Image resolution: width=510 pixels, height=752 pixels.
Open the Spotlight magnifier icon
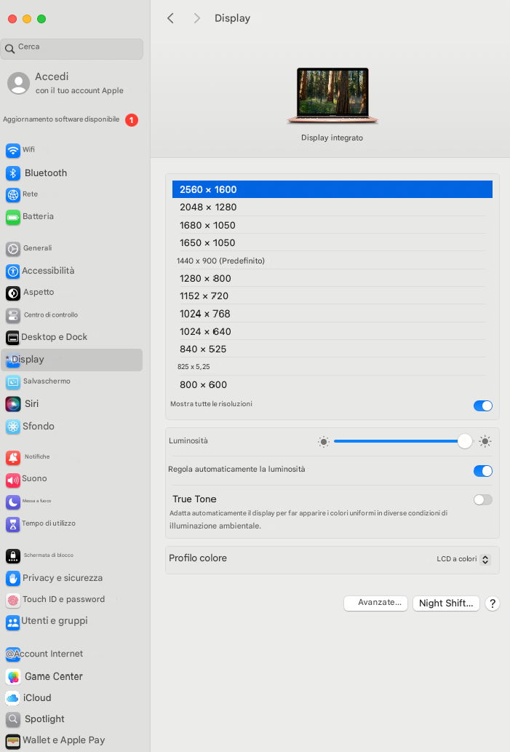(x=13, y=719)
